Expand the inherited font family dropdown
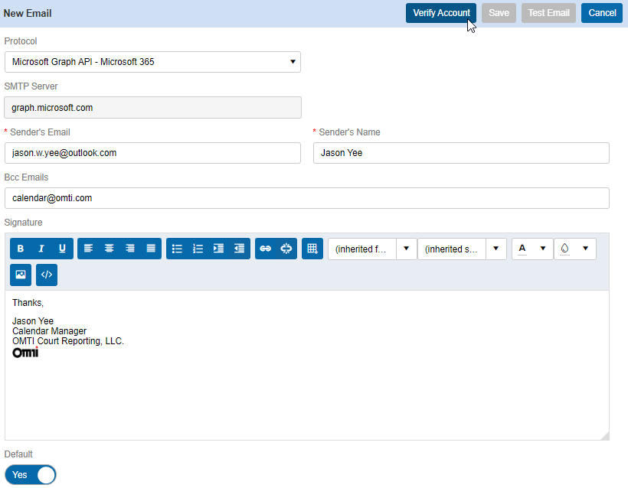Viewport: 628px width, 488px height. pos(406,249)
